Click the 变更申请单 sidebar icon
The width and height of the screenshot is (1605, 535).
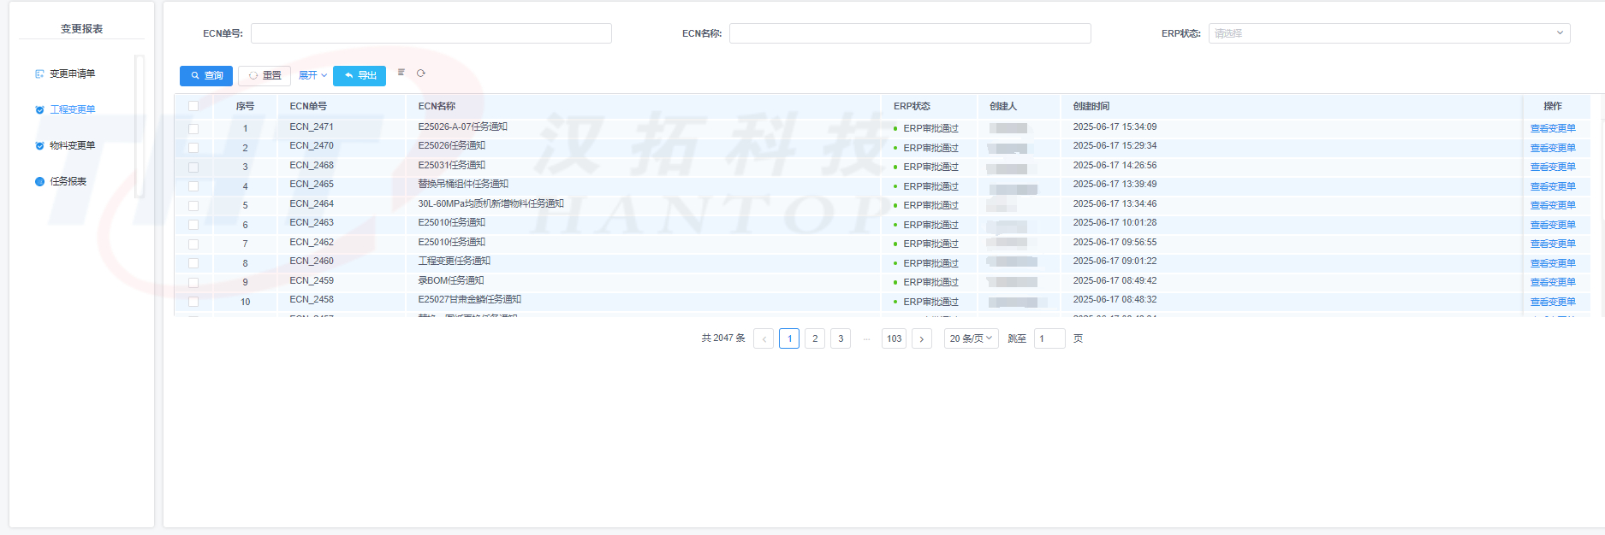click(x=39, y=74)
